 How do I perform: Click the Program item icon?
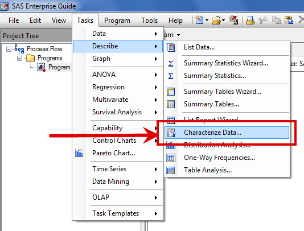click(41, 67)
